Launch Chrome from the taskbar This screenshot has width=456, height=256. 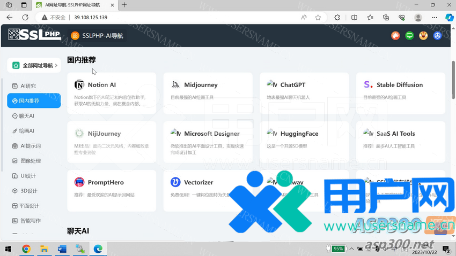pyautogui.click(x=26, y=249)
